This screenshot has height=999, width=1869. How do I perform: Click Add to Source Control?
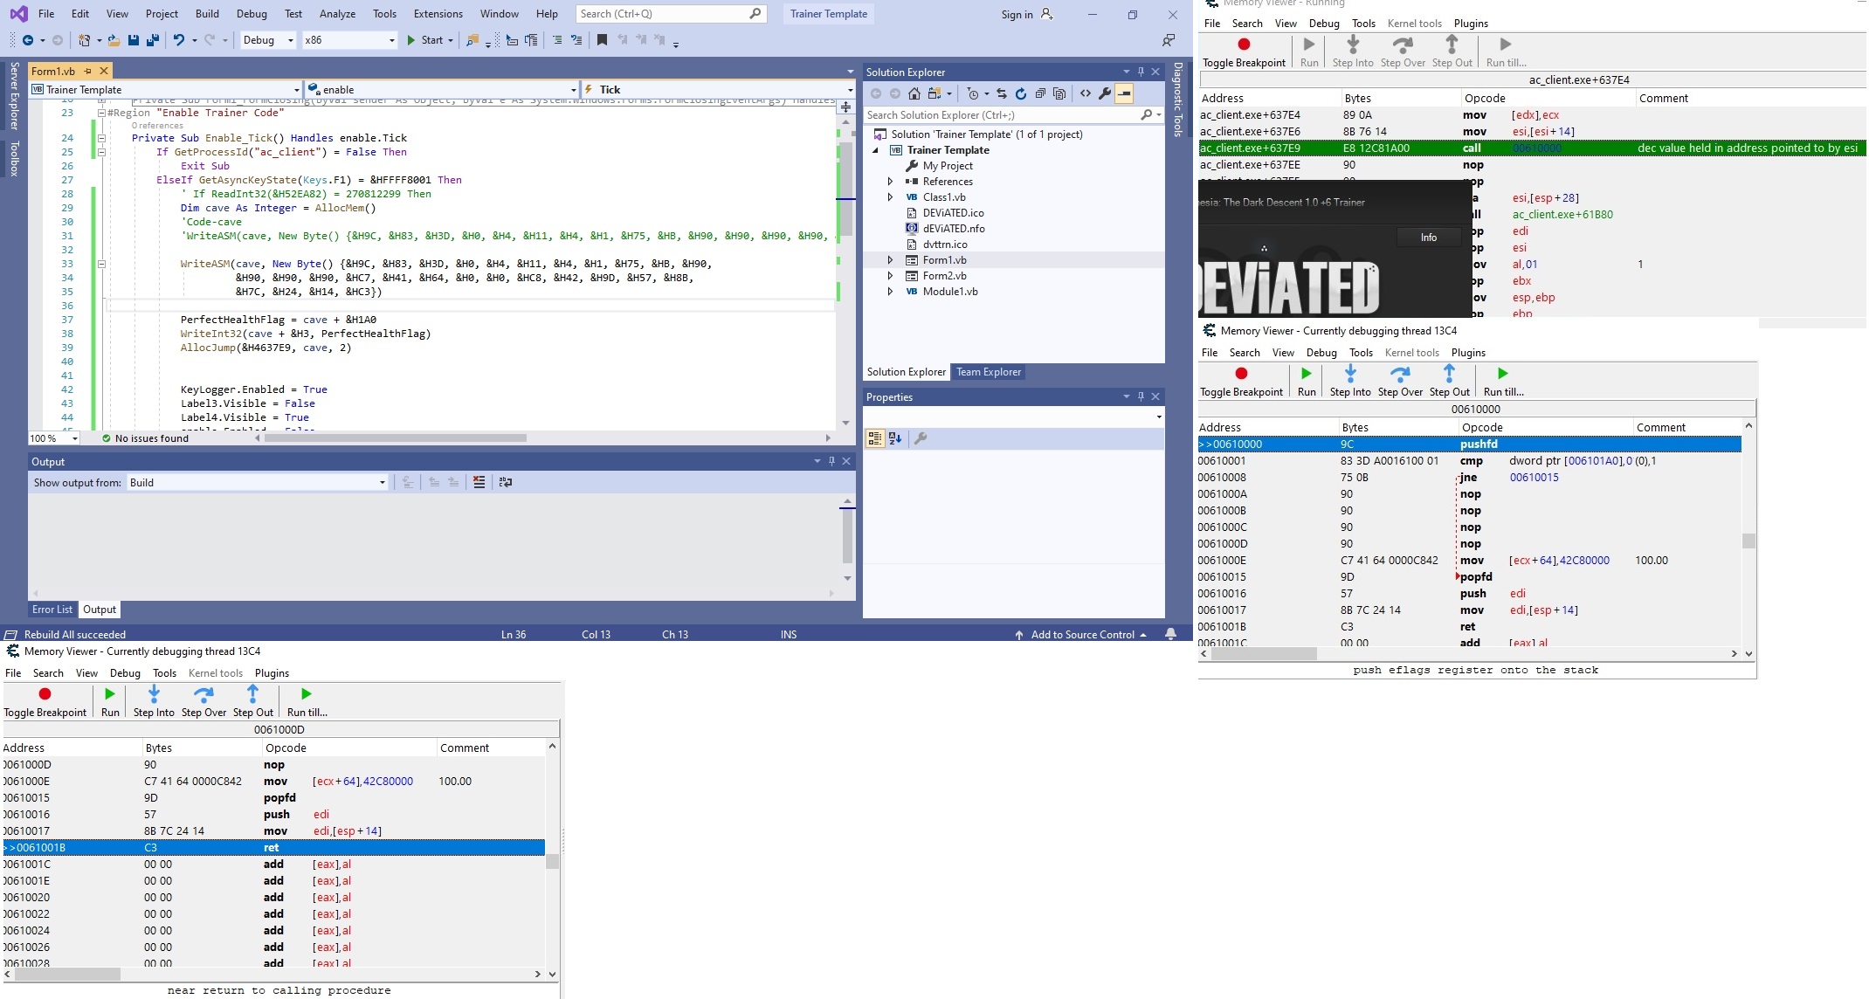coord(1082,635)
